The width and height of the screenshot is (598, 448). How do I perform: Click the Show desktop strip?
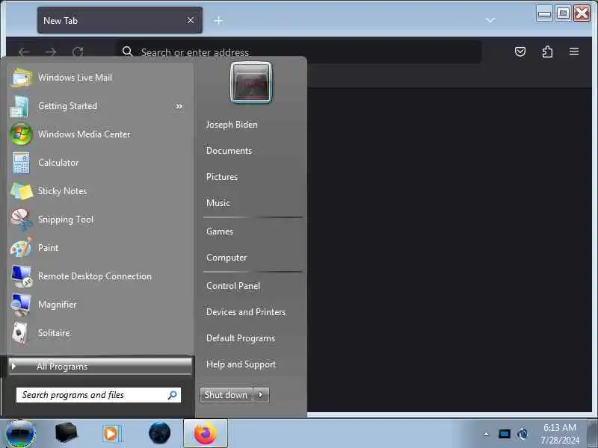pyautogui.click(x=592, y=434)
